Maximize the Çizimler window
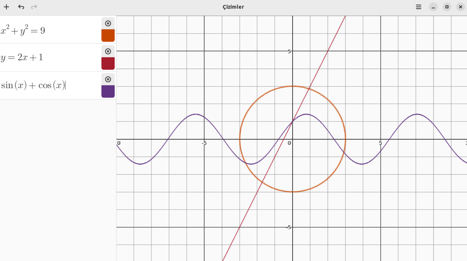 [447, 7]
